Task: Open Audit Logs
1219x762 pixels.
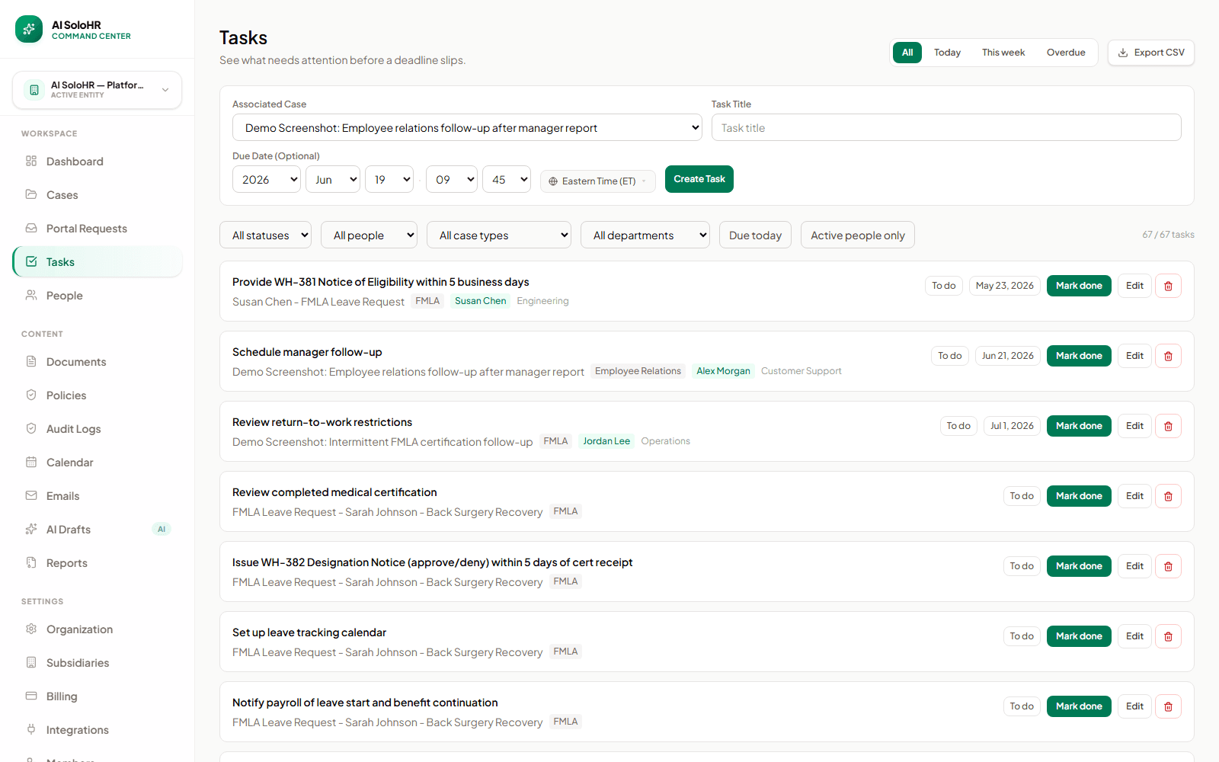Action: [x=98, y=429]
